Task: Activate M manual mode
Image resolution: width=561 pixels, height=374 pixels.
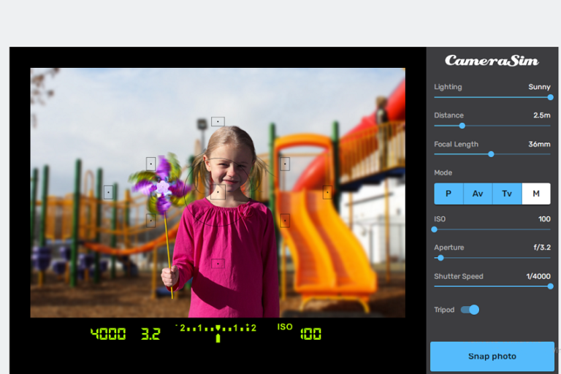Action: 536,194
